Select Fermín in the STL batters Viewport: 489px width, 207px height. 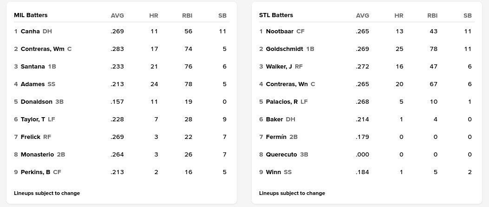click(276, 137)
